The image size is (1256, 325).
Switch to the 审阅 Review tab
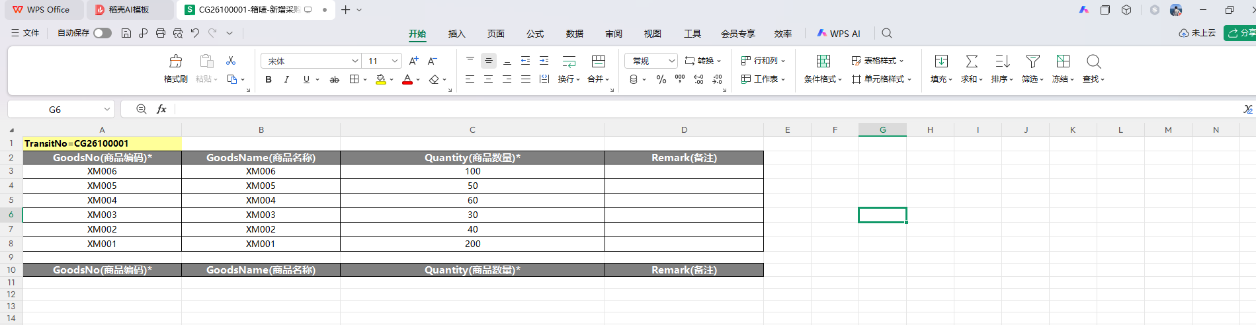[x=614, y=34]
